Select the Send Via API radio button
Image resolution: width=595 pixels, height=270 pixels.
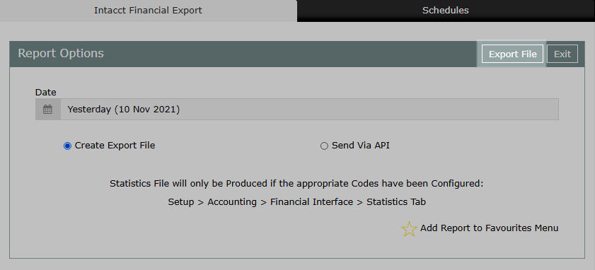coord(324,146)
